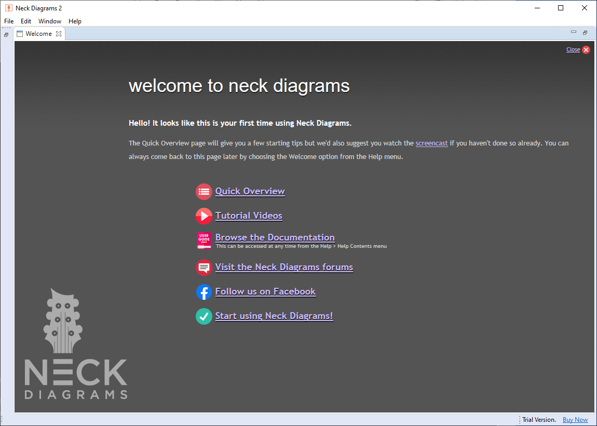597x426 pixels.
Task: Click the Buy Now link in the status bar
Action: pos(575,419)
